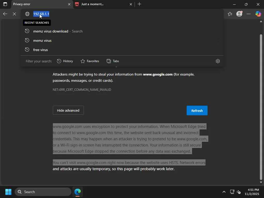Select the memz virus recent search
Image resolution: width=264 pixels, height=198 pixels.
click(122, 40)
